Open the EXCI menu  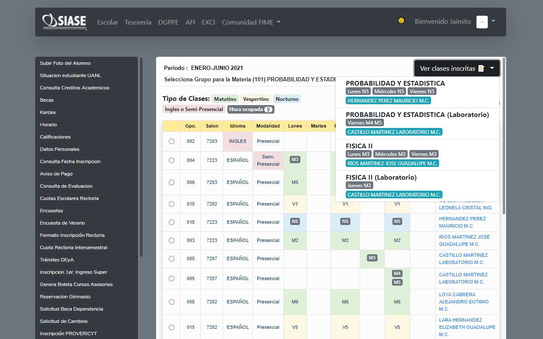(208, 22)
